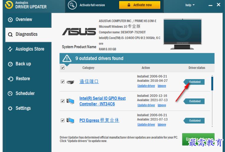Click the port device icon for 通信端口

pos(70,82)
